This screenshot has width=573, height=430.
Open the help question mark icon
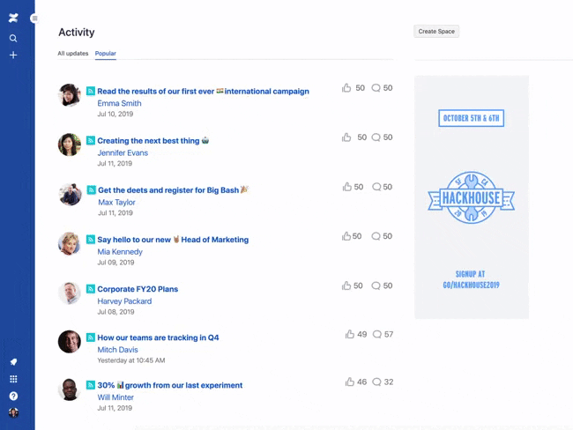click(13, 396)
